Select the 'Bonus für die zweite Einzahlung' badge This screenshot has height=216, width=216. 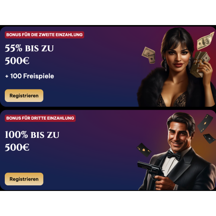coord(44,35)
